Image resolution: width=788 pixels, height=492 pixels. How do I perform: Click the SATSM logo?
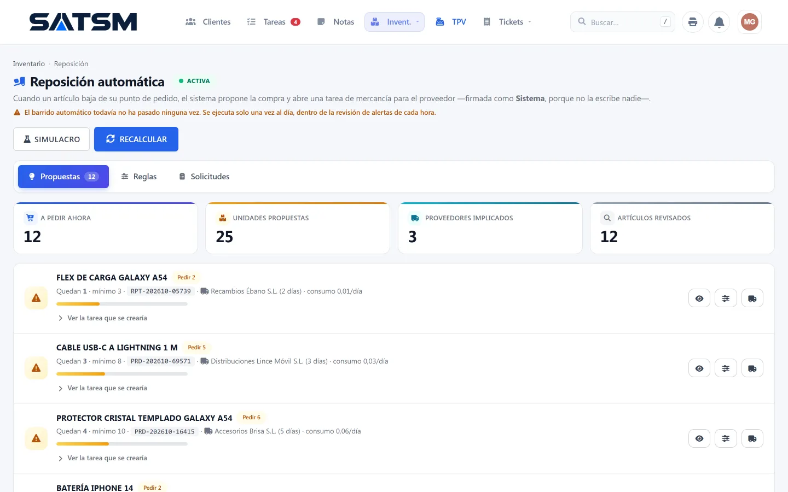pos(83,22)
